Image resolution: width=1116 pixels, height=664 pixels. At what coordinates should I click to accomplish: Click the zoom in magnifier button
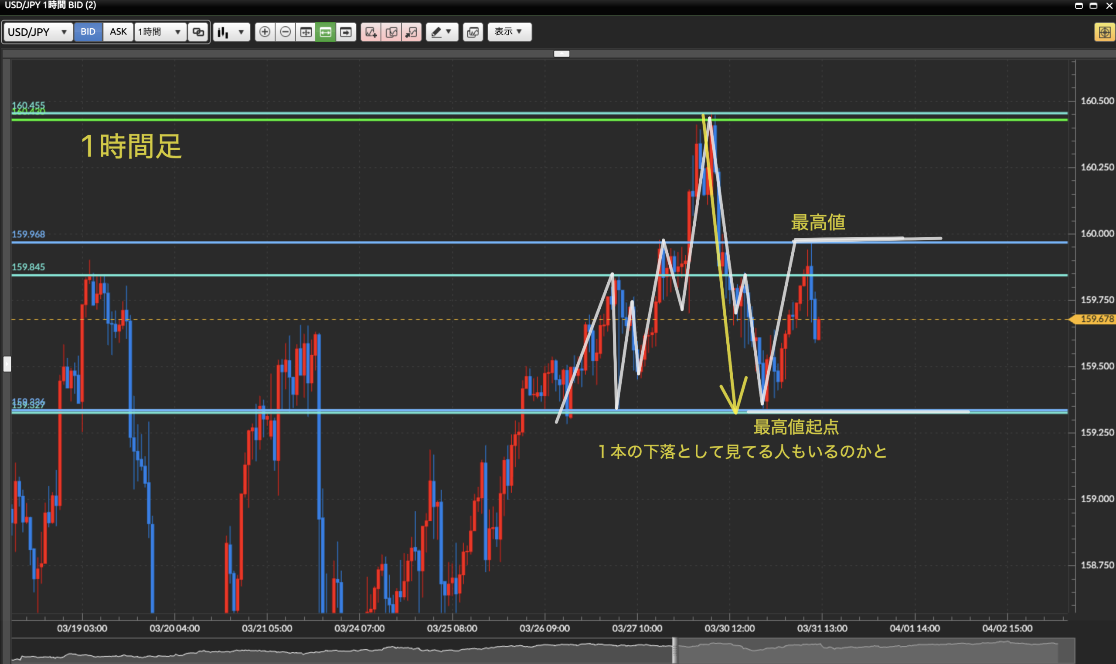pos(265,32)
